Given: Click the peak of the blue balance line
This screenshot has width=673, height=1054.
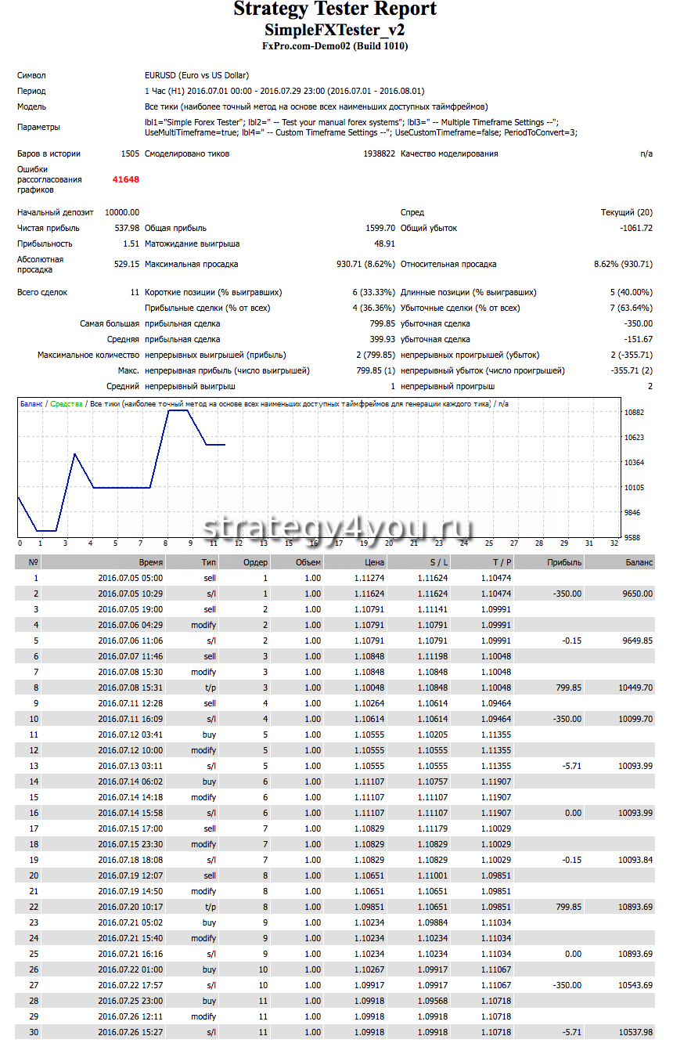Looking at the screenshot, I should pyautogui.click(x=177, y=410).
